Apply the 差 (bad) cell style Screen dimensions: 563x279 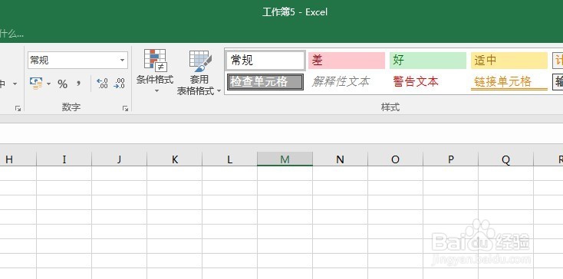347,61
